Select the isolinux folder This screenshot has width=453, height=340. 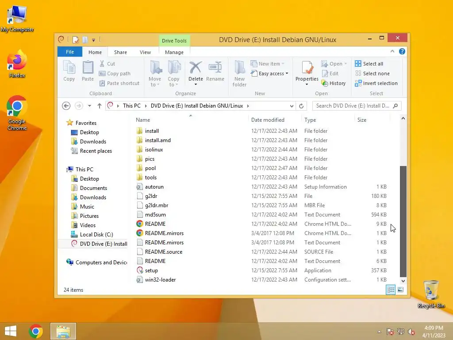[x=154, y=150]
